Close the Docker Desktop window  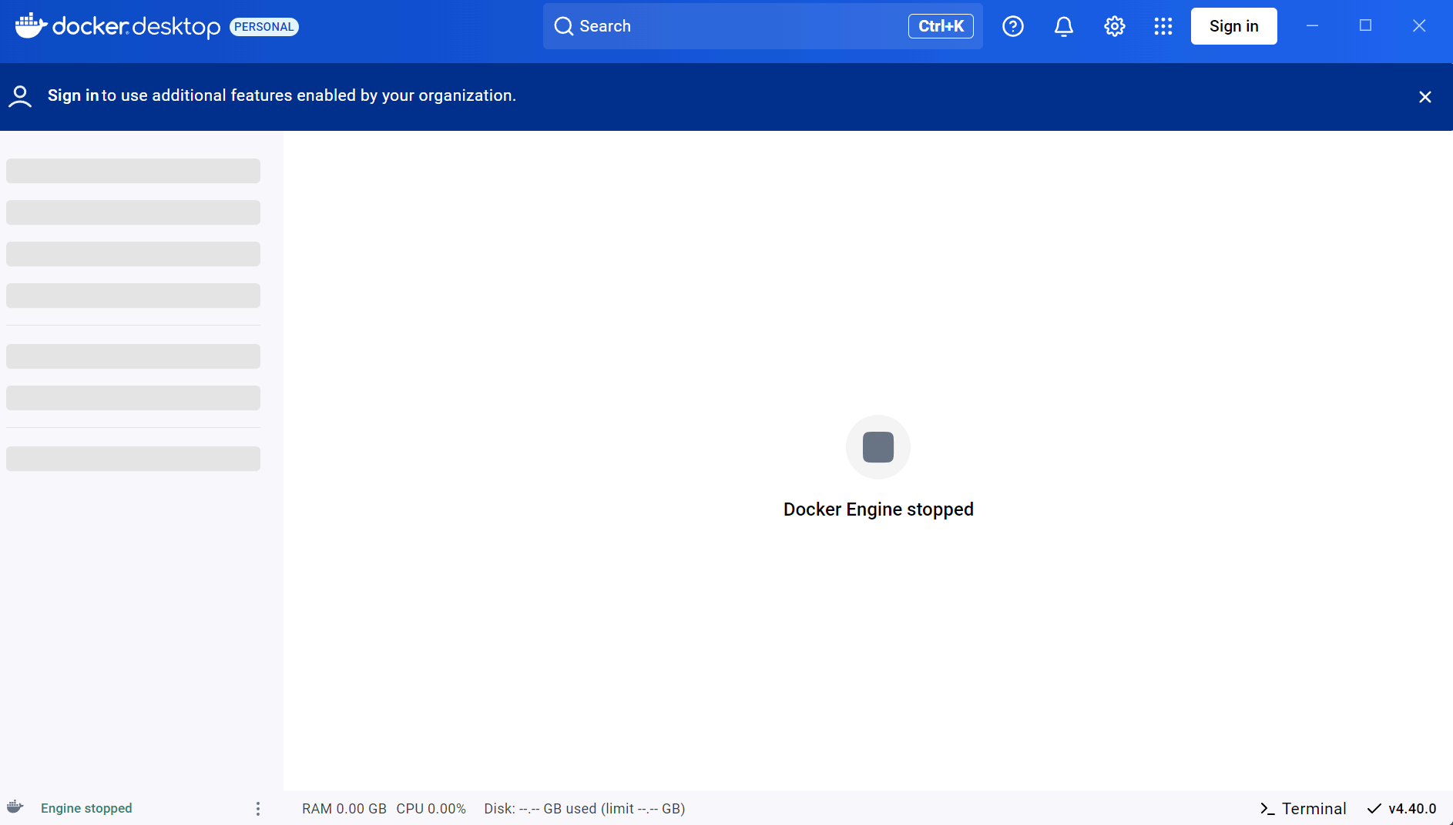click(x=1419, y=26)
